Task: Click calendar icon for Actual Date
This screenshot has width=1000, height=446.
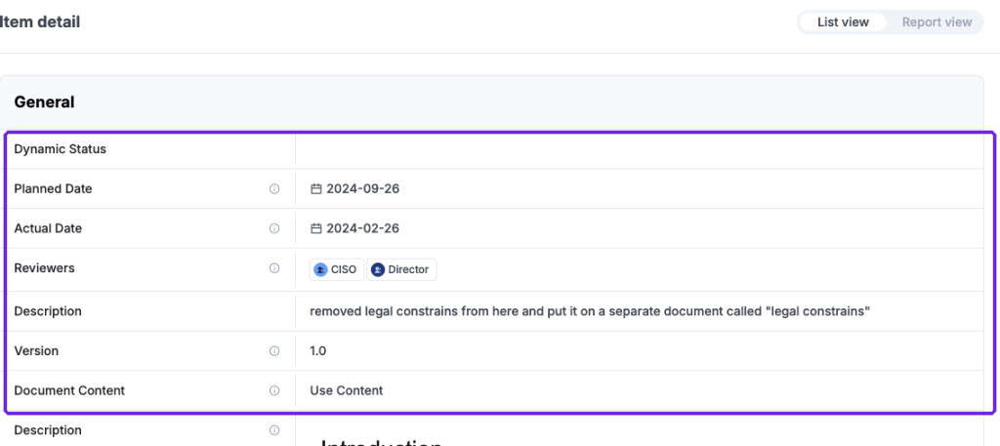Action: (315, 228)
